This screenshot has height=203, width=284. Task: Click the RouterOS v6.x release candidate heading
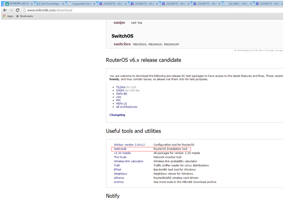click(x=143, y=60)
